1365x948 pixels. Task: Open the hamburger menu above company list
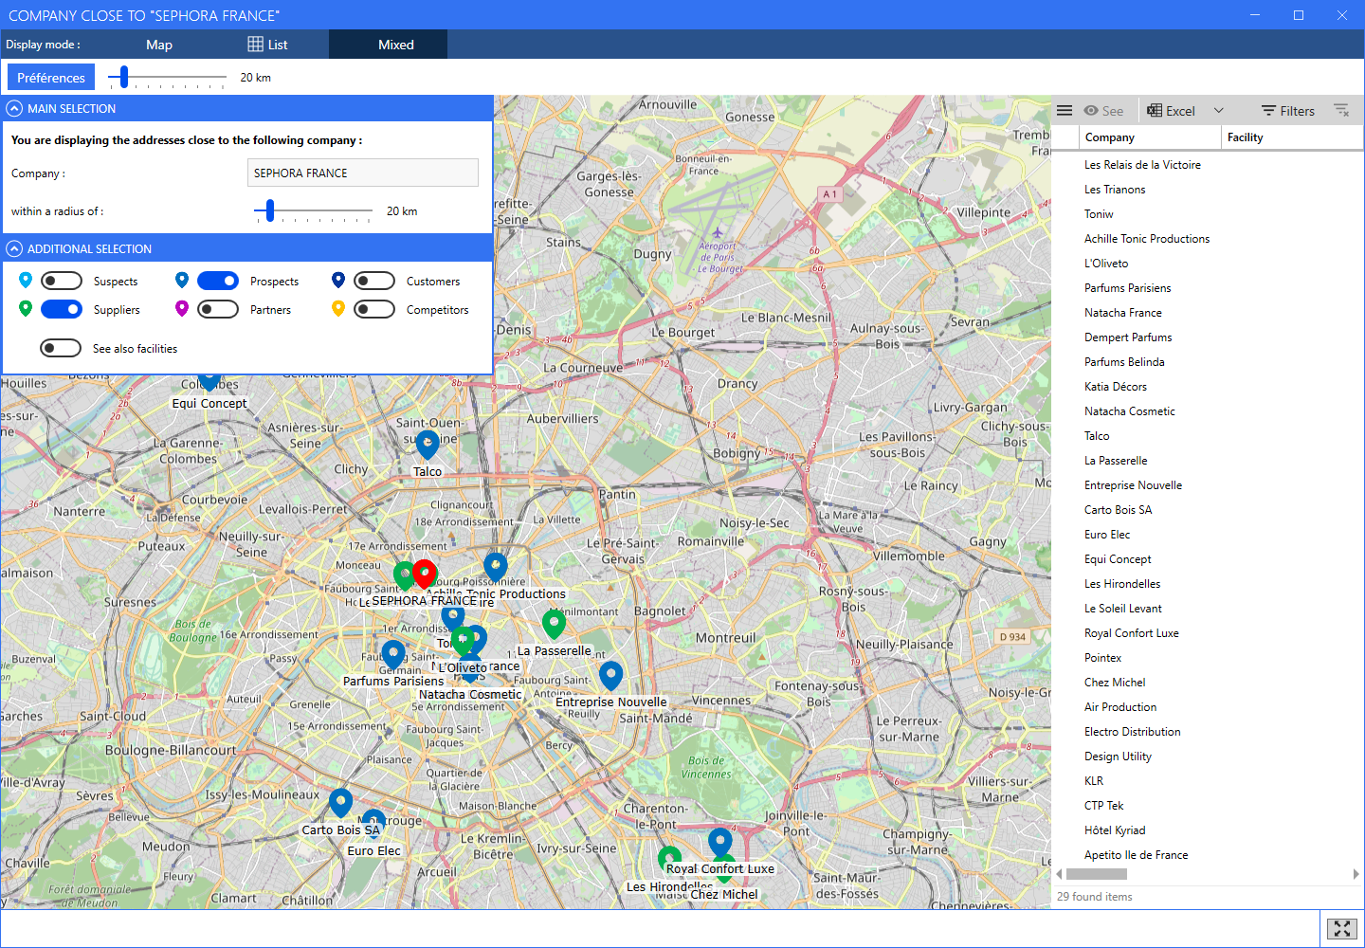click(1065, 111)
